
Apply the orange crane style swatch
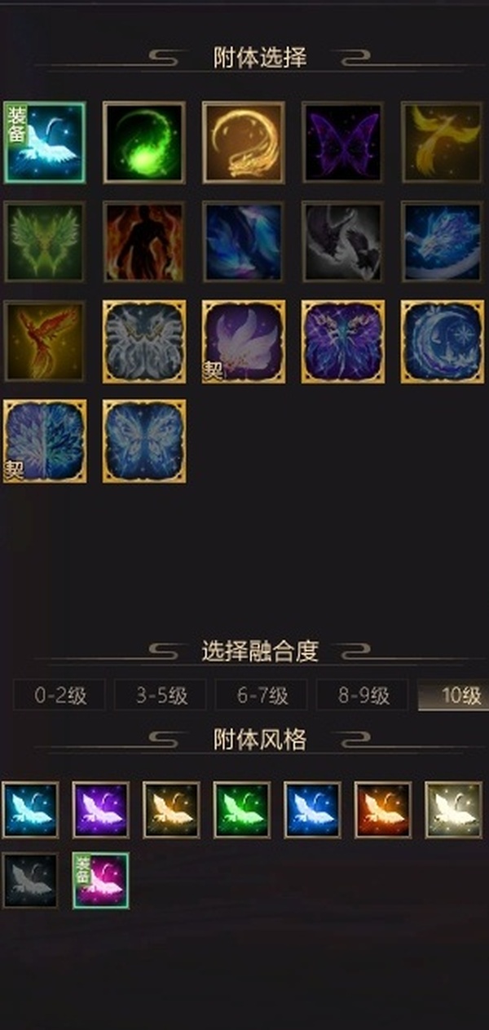[383, 810]
